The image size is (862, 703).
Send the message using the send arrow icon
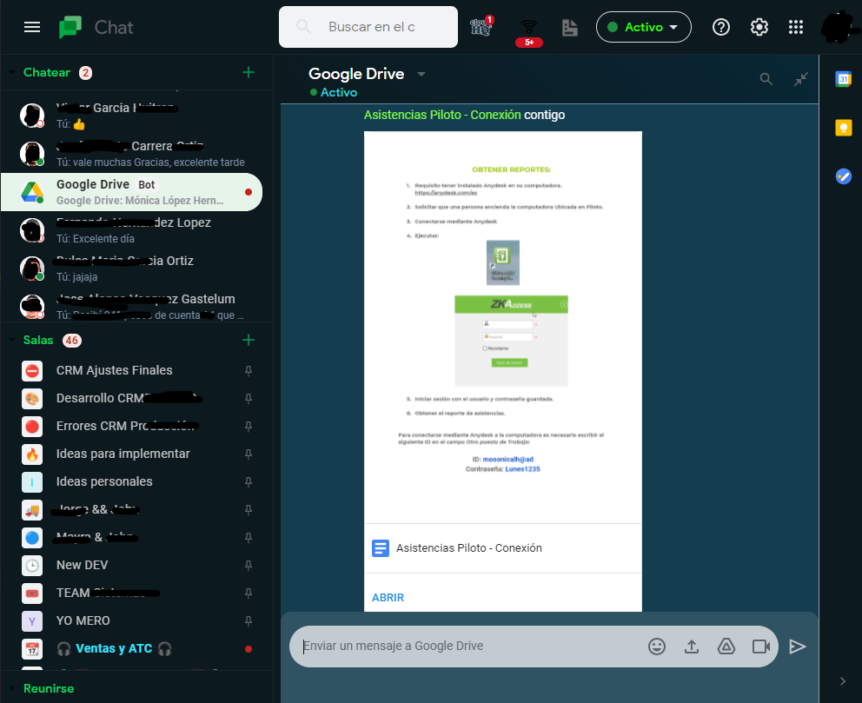798,647
